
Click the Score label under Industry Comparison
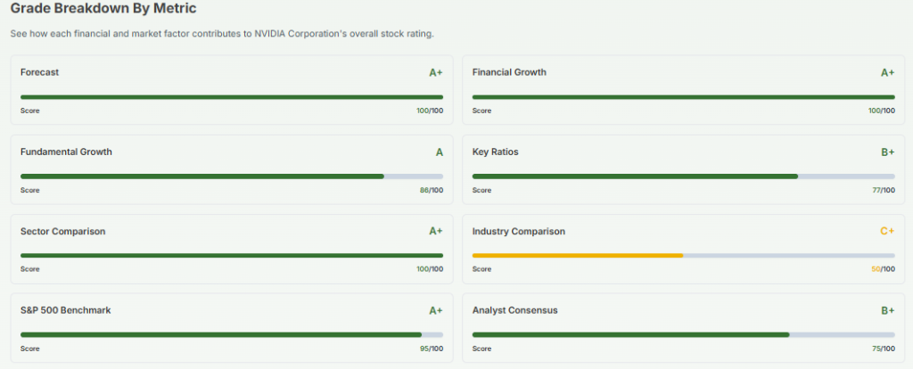[481, 269]
